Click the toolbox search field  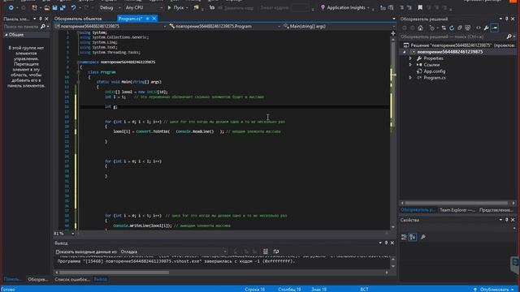point(21,27)
